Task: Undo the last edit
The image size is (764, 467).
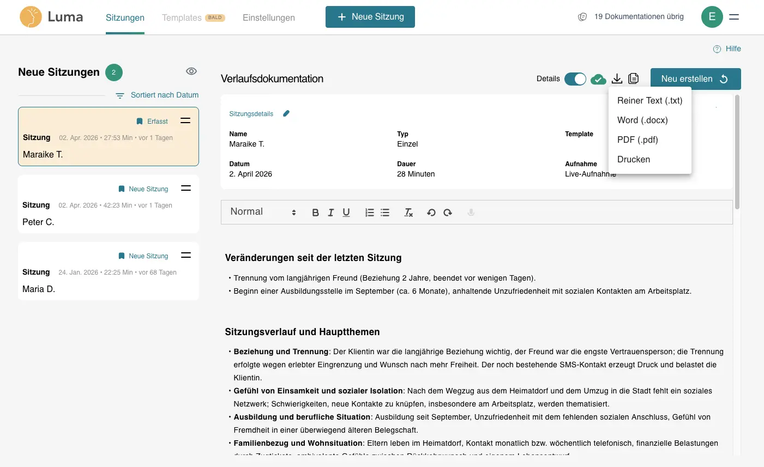Action: (431, 213)
